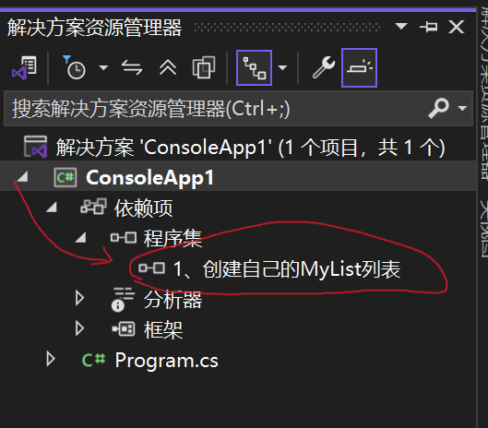Open the file nesting dropdown arrow
Viewport: 488px width, 428px height.
[282, 67]
